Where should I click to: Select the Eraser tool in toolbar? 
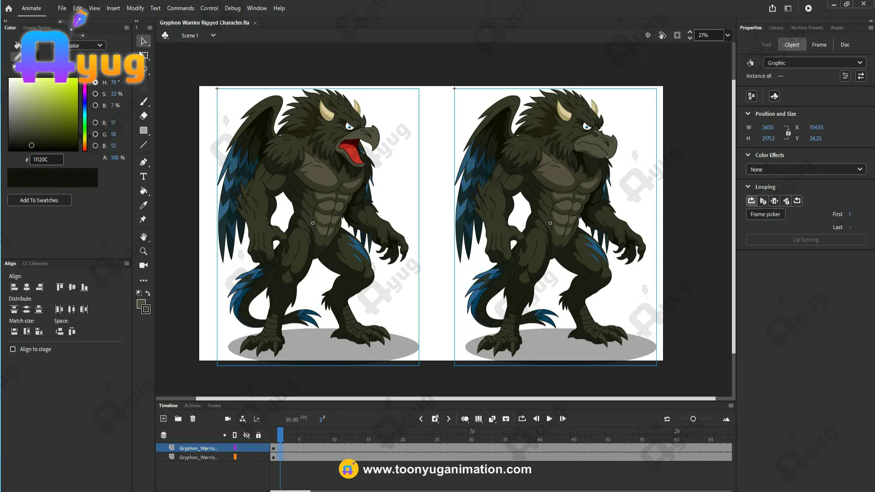coord(144,116)
